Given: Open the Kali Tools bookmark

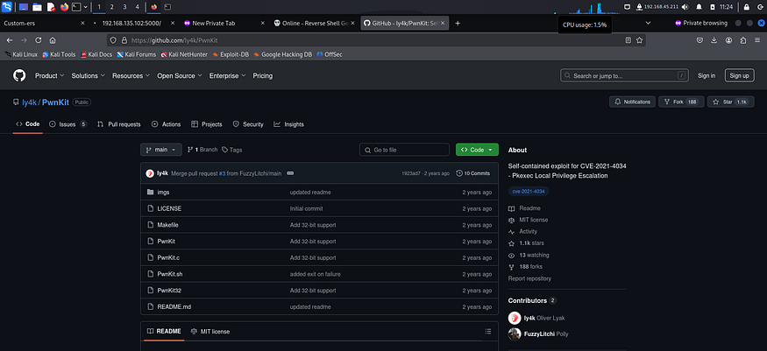Looking at the screenshot, I should tap(59, 54).
